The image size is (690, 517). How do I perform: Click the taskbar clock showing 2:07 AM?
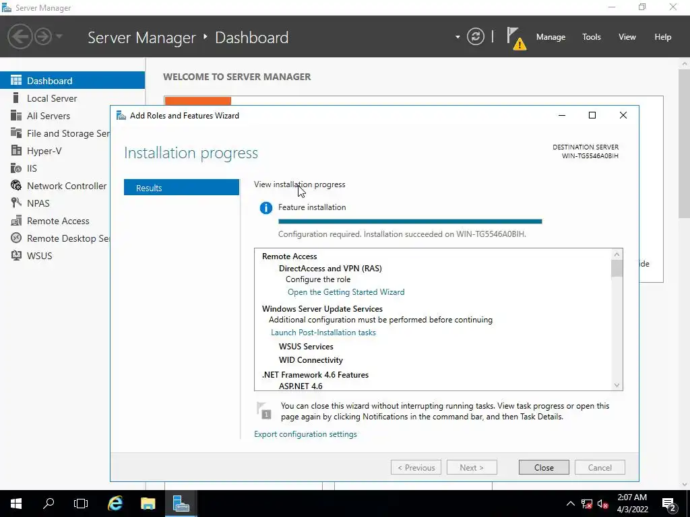pyautogui.click(x=632, y=504)
